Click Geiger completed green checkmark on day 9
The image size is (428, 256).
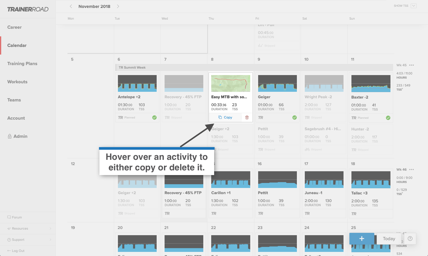pyautogui.click(x=295, y=118)
